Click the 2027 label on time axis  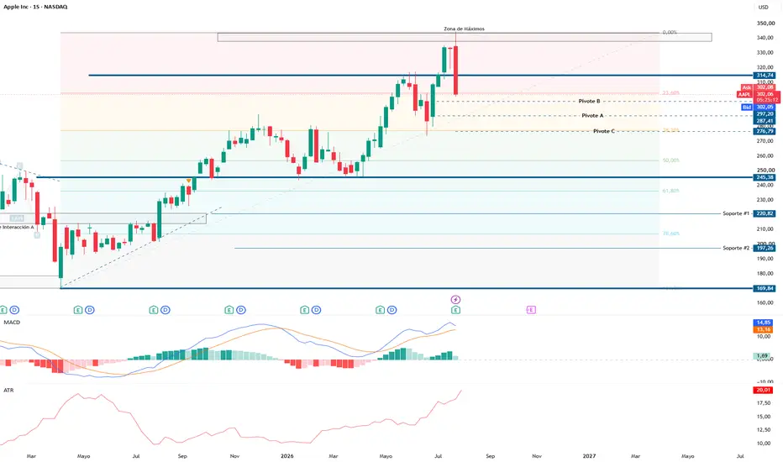tap(589, 456)
